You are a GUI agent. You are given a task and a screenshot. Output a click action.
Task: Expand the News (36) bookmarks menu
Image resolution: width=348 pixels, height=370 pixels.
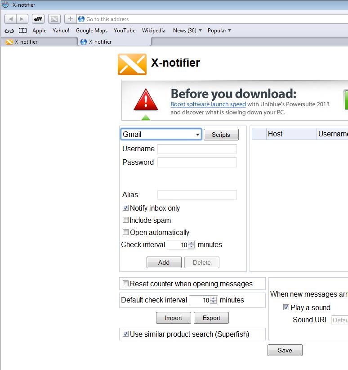pos(187,31)
